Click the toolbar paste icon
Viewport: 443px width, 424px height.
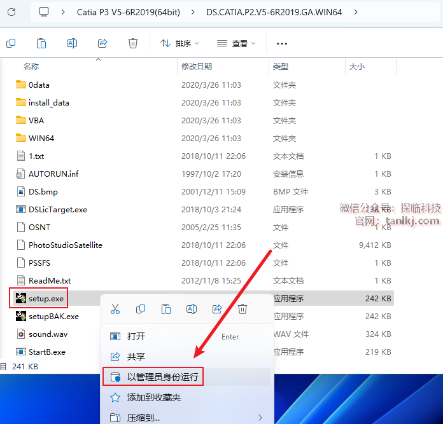(x=41, y=43)
